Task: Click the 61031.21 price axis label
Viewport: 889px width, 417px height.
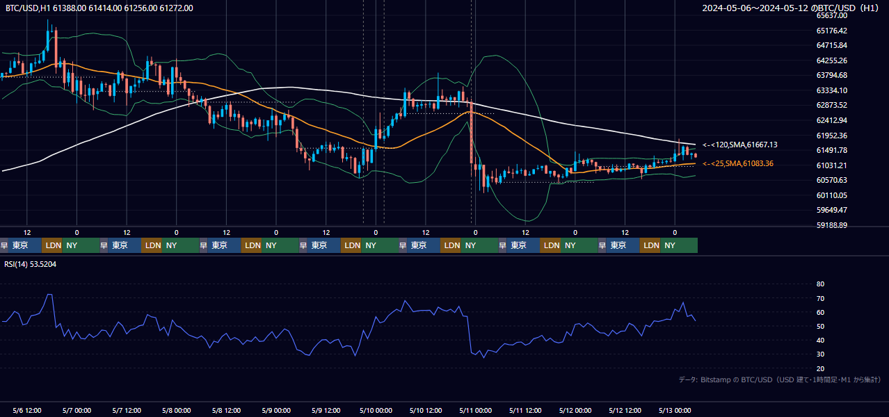Action: (x=832, y=165)
